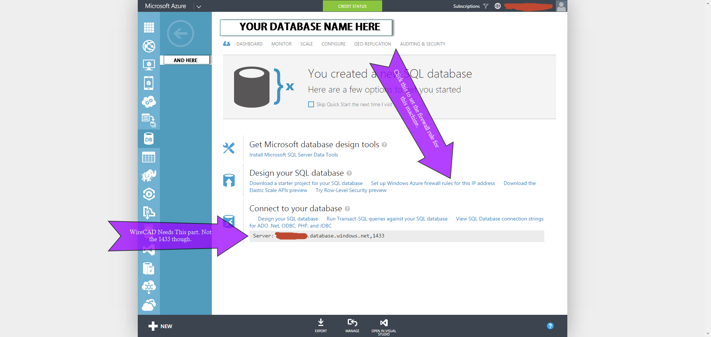Screen dimensions: 711x337
Task: Click Try Row-Level Security preview
Action: click(x=351, y=190)
